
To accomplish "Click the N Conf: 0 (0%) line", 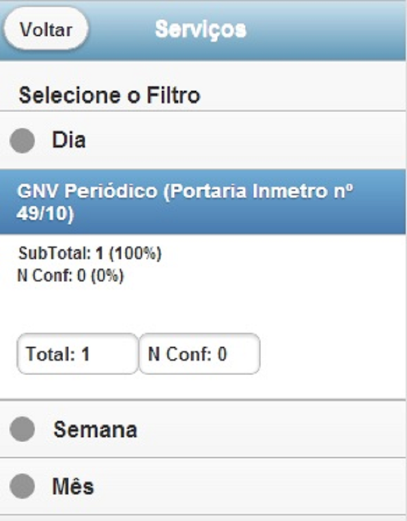I will (x=70, y=275).
